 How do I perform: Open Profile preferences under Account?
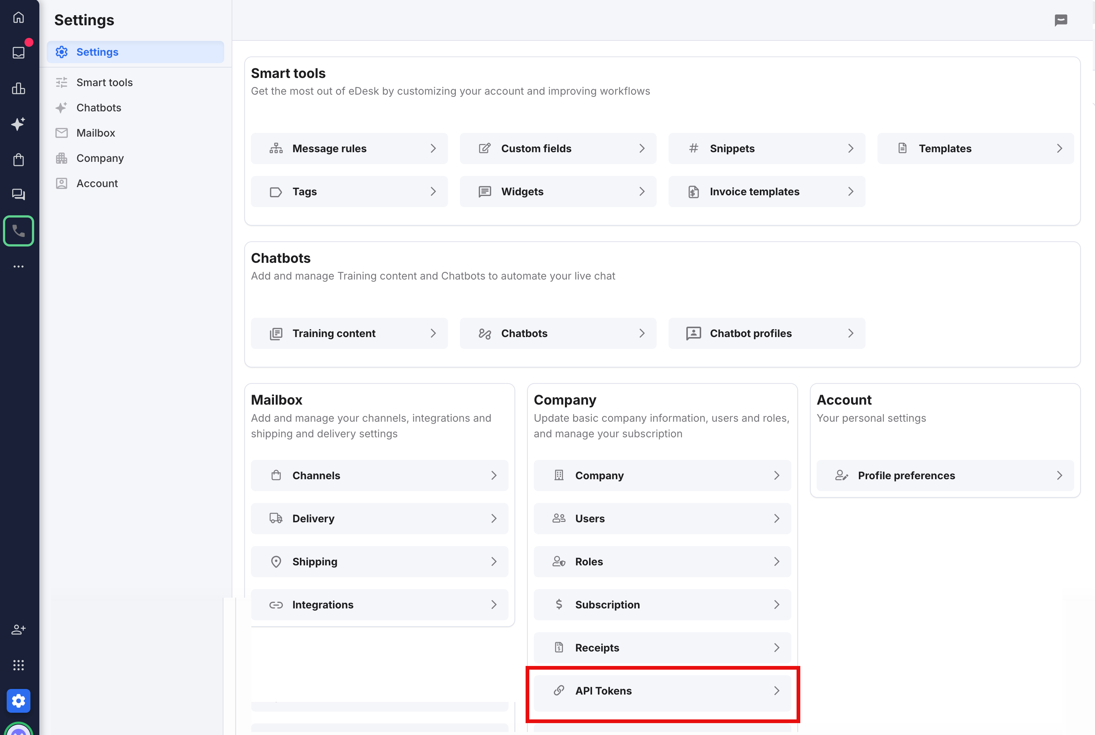click(x=945, y=475)
